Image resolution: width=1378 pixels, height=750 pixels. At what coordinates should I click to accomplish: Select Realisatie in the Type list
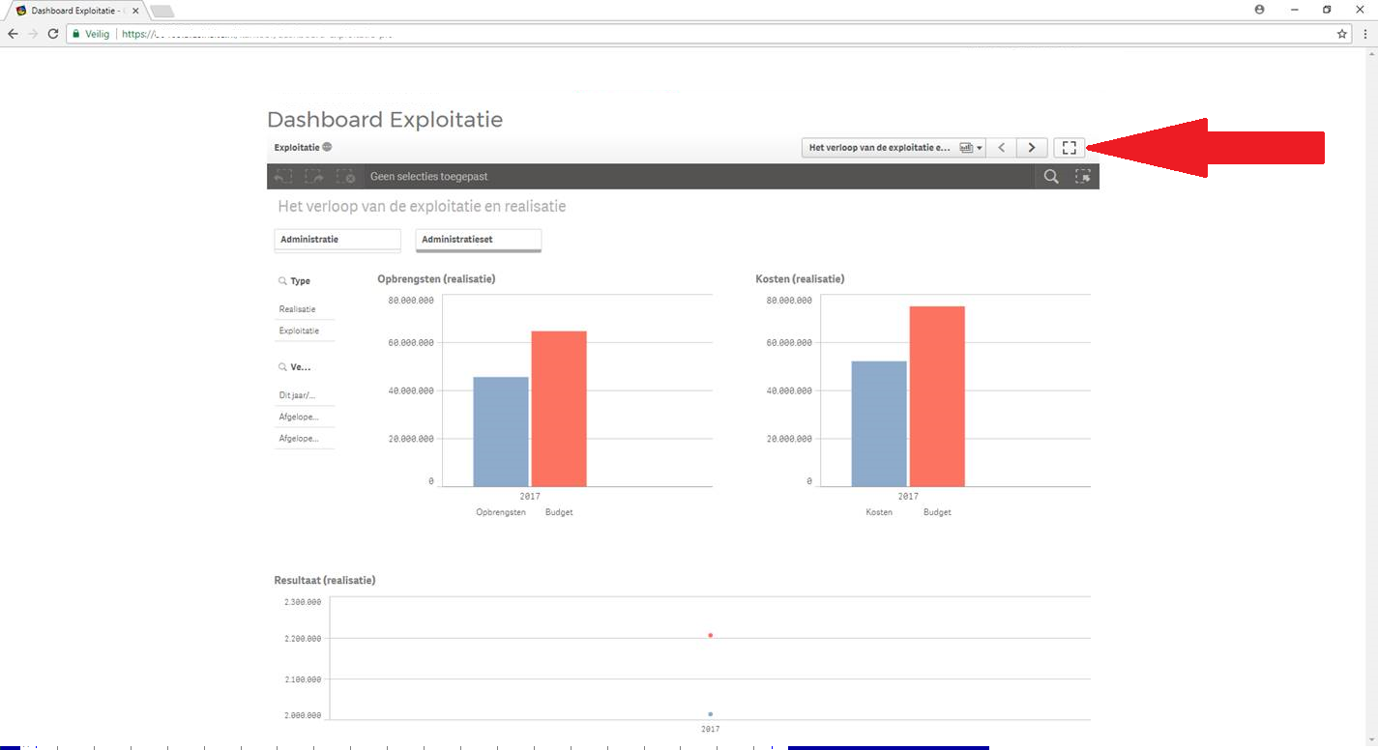pos(305,309)
